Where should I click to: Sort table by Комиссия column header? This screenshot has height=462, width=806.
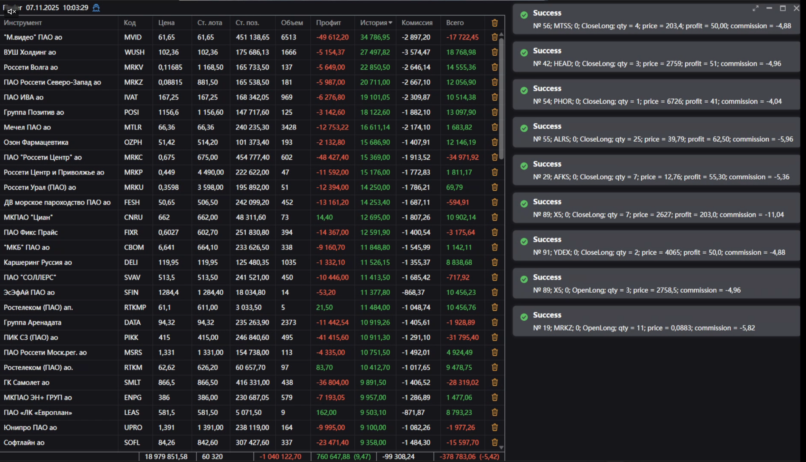pyautogui.click(x=417, y=23)
